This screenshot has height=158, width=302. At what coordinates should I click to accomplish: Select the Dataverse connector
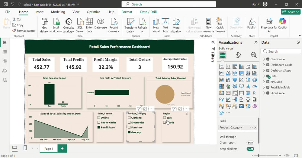point(101,23)
